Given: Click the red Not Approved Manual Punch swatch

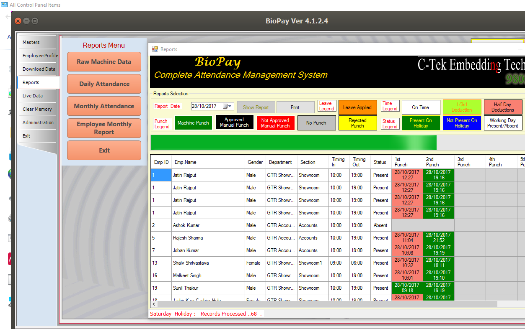Looking at the screenshot, I should [x=275, y=123].
